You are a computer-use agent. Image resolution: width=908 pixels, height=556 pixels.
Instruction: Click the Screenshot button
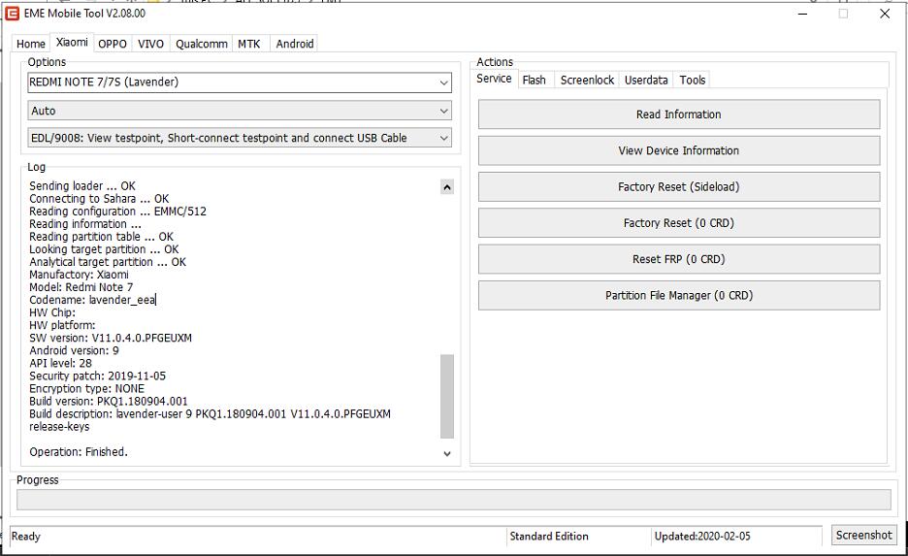[864, 536]
